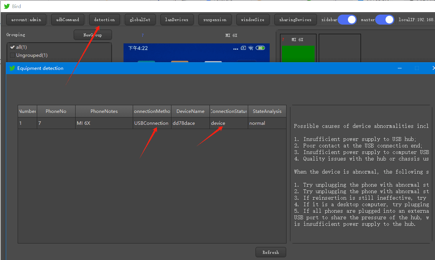Sort by ConnectionMethod column header

click(x=152, y=111)
